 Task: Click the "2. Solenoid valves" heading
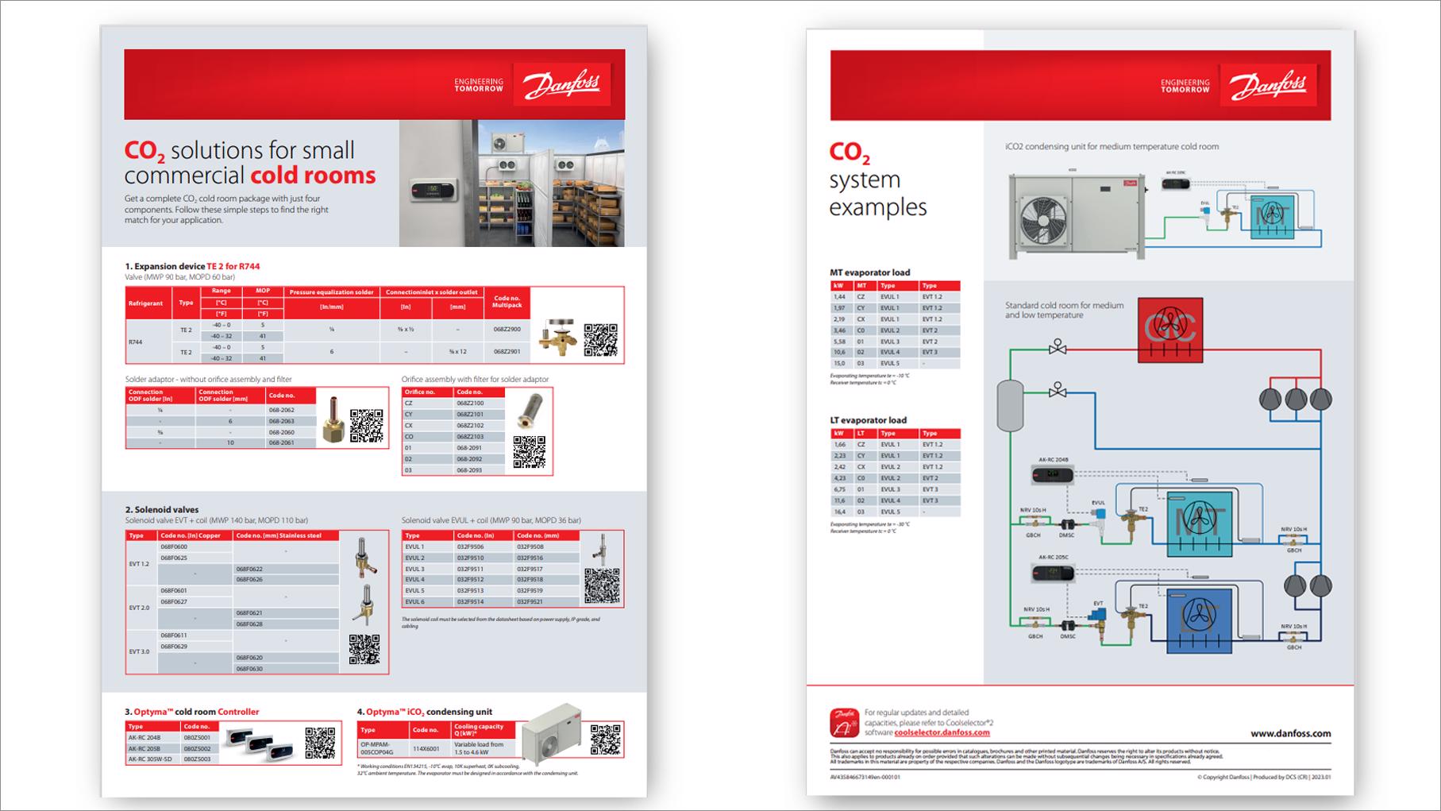pyautogui.click(x=162, y=510)
